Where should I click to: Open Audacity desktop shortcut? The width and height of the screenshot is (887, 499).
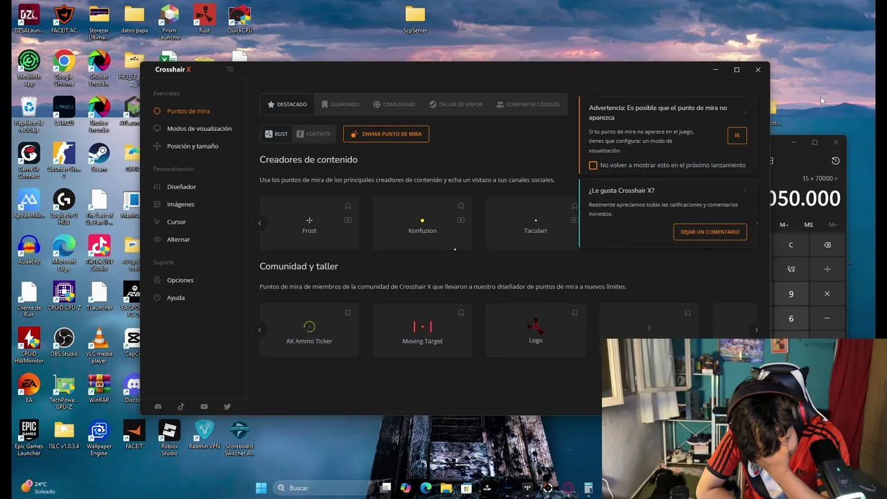click(x=29, y=250)
